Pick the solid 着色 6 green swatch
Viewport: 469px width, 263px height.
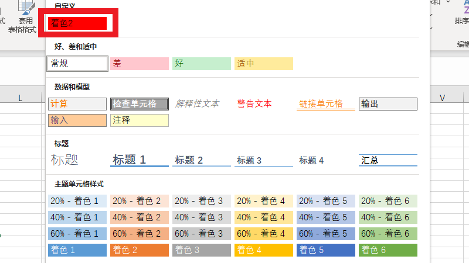388,250
